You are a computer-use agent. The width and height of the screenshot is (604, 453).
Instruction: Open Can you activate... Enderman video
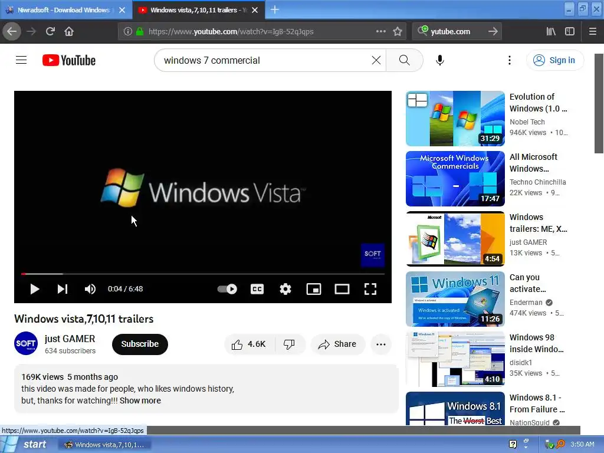point(455,299)
